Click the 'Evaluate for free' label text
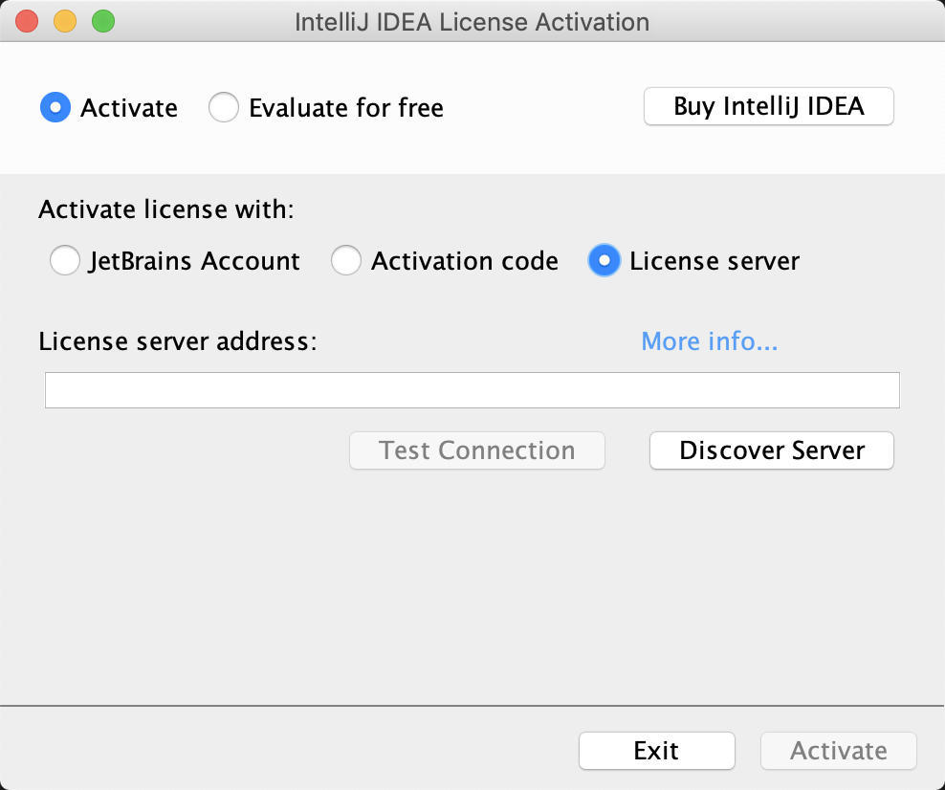 click(346, 108)
